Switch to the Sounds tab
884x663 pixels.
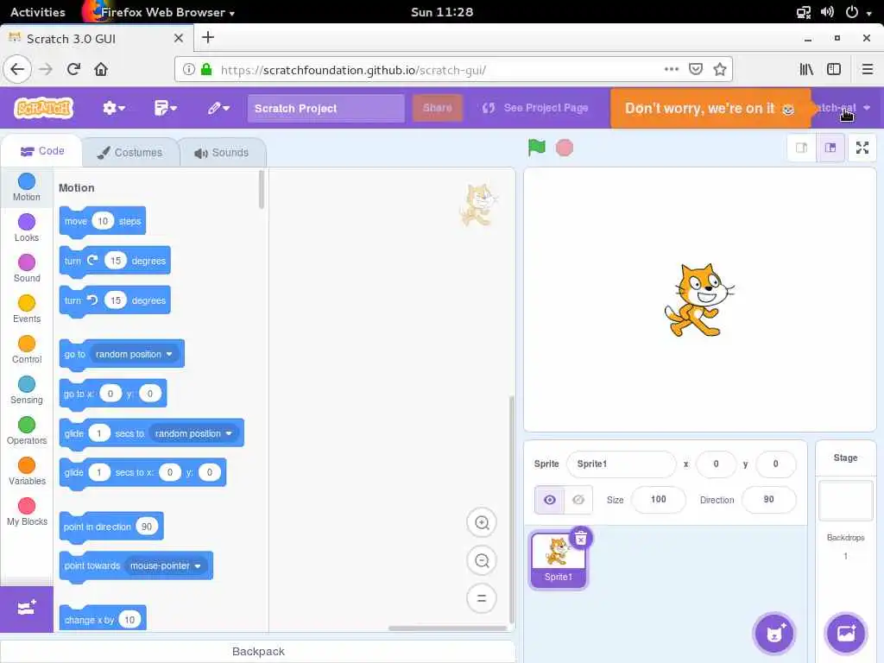click(x=222, y=152)
